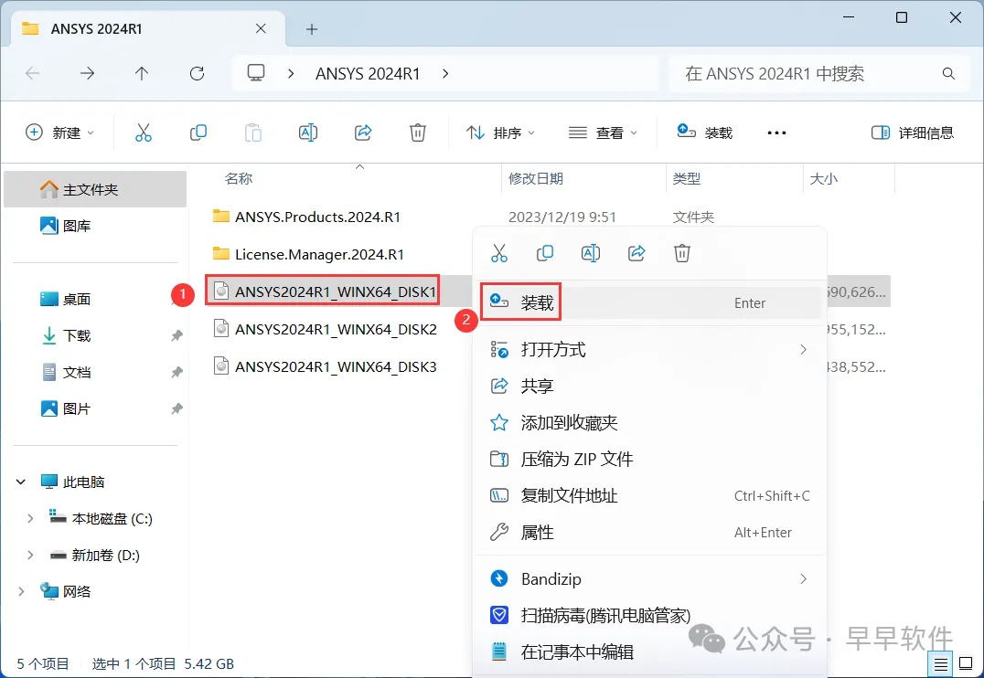This screenshot has width=984, height=678.
Task: Open the 查看 view dropdown
Action: pos(603,132)
